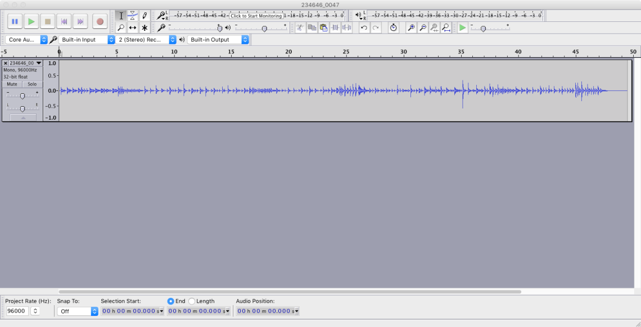Open the track name dropdown menu
This screenshot has height=327, width=641.
[39, 63]
